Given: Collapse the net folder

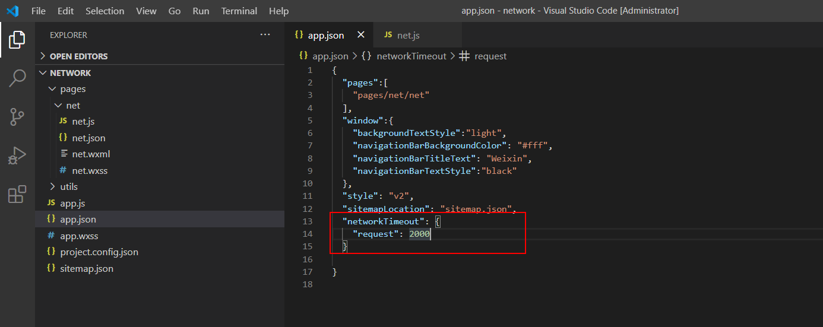Looking at the screenshot, I should tap(160, 105).
